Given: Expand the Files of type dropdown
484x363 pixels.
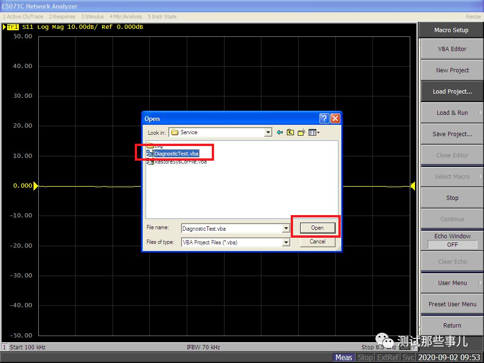Looking at the screenshot, I should click(x=286, y=242).
